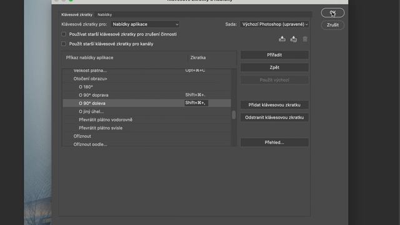This screenshot has height=225, width=400.
Task: Switch to the Nabídky tab
Action: 104,14
